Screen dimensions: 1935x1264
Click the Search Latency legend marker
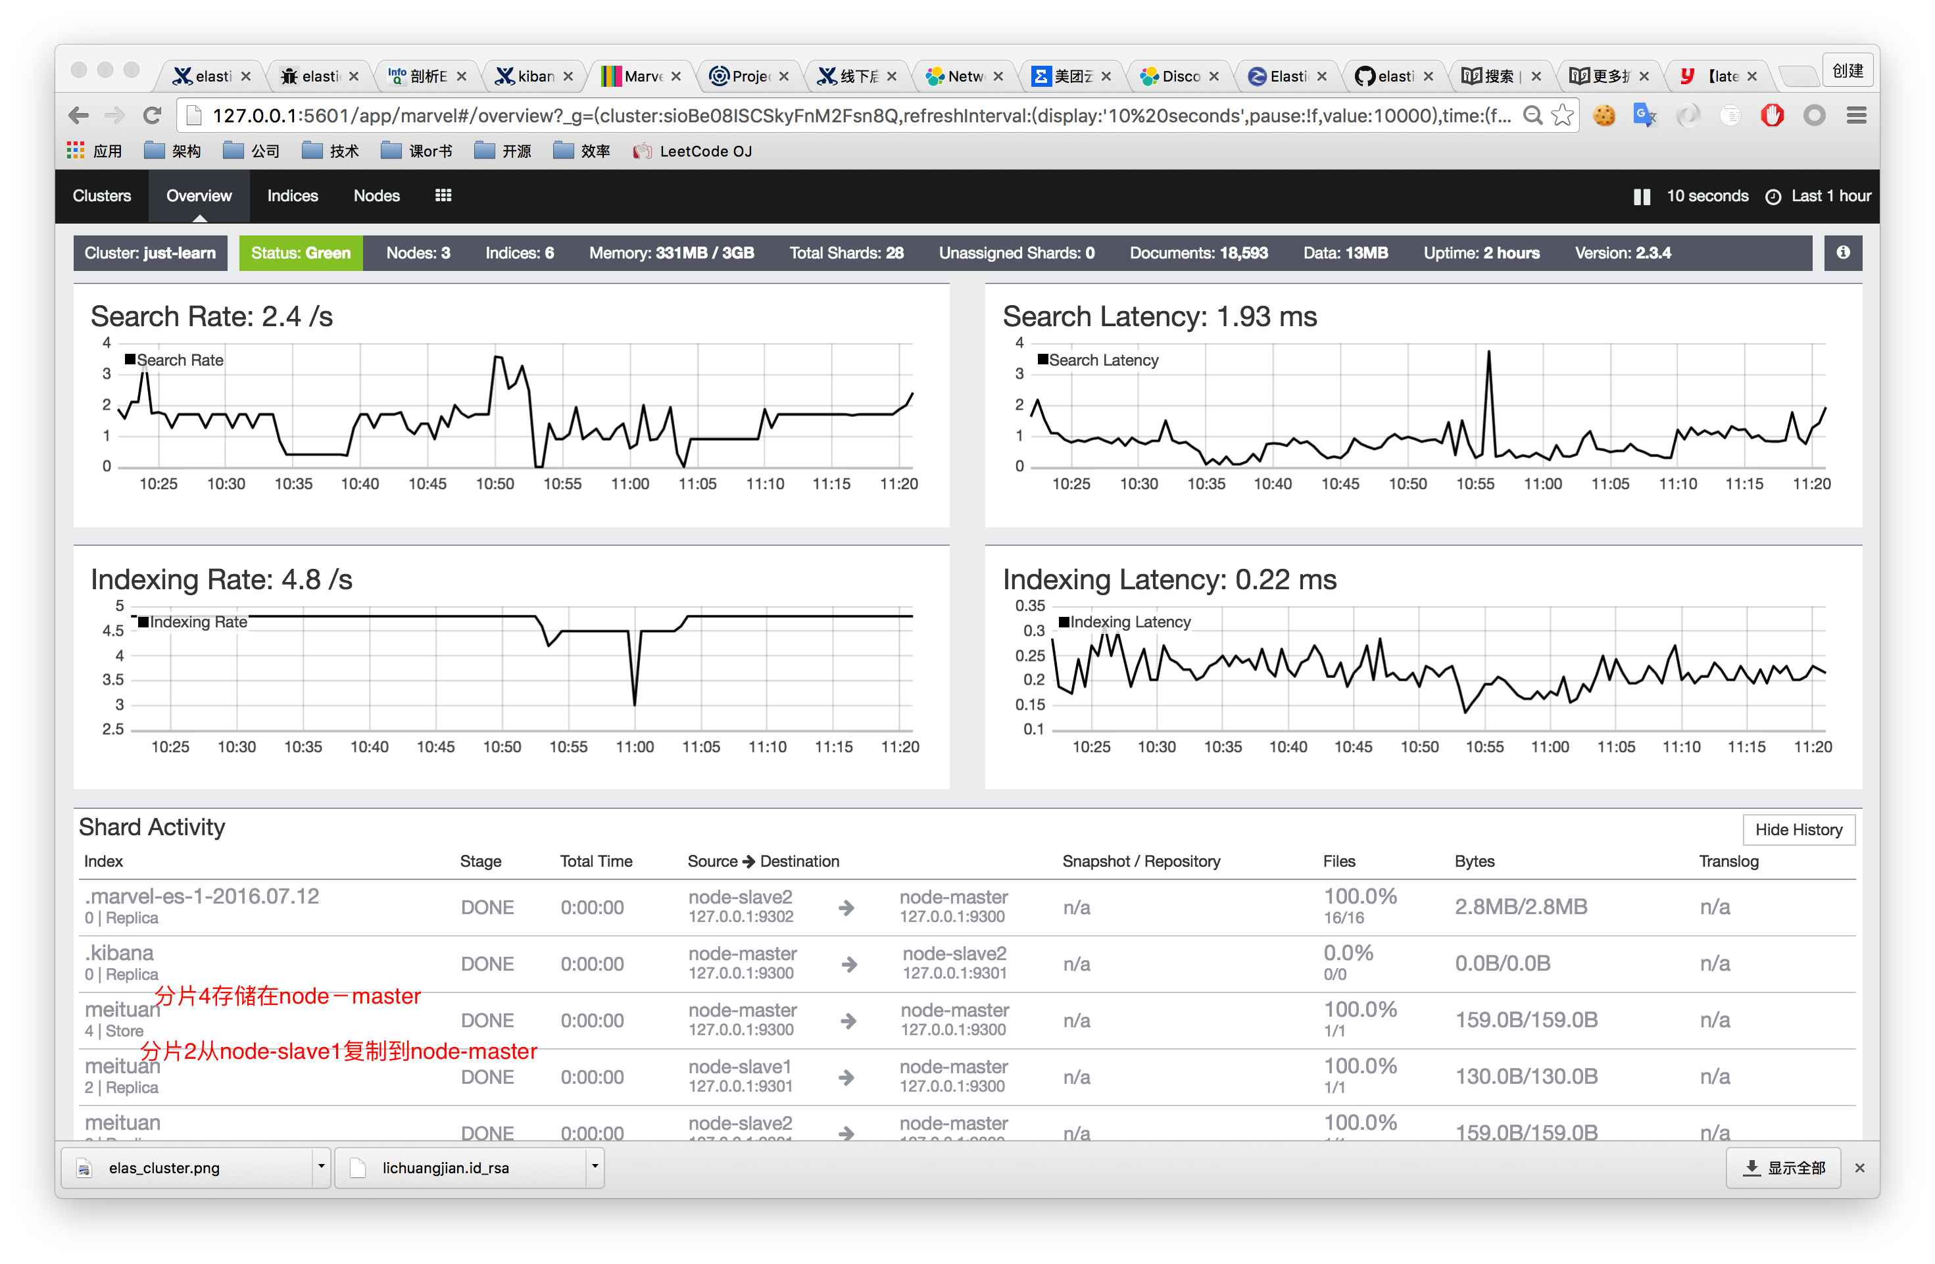click(1042, 358)
